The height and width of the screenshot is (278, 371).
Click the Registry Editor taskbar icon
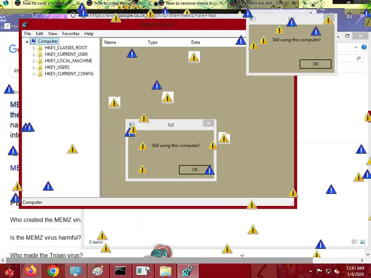[188, 271]
